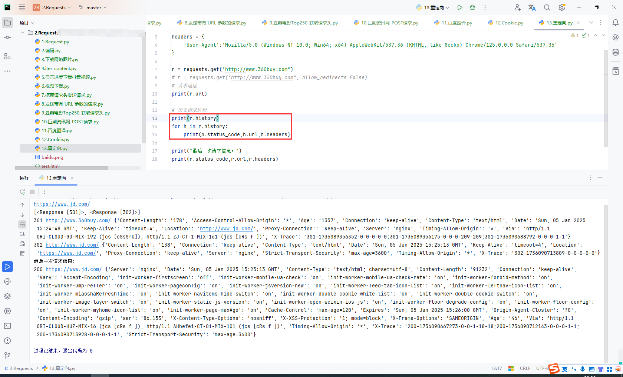This screenshot has width=623, height=377.
Task: Rerun 13.重定向 in the Run panel
Action: [x=23, y=192]
